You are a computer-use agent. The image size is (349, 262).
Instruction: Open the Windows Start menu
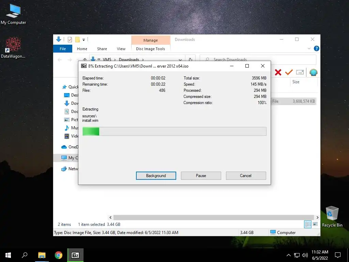point(8,255)
